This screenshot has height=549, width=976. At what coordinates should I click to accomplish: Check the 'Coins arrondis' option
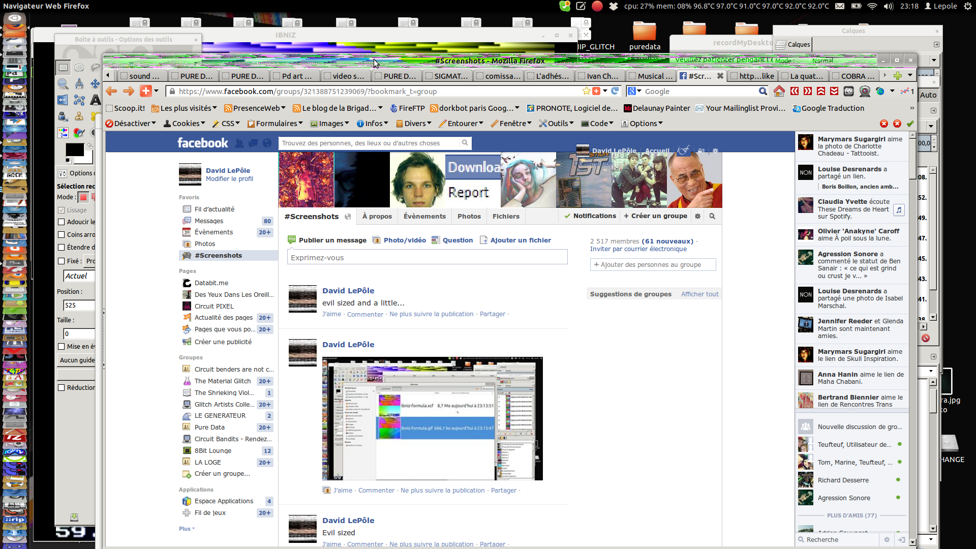[x=62, y=235]
